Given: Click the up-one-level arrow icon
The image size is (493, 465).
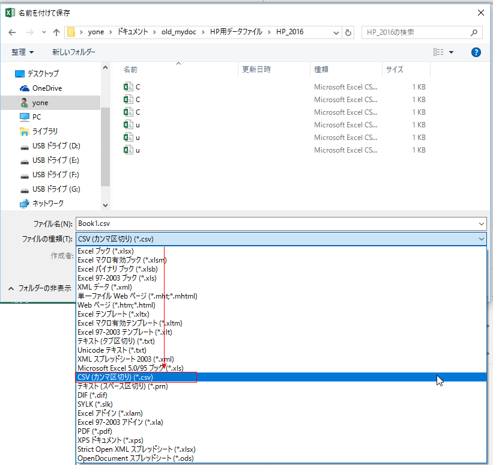Looking at the screenshot, I should [x=56, y=32].
